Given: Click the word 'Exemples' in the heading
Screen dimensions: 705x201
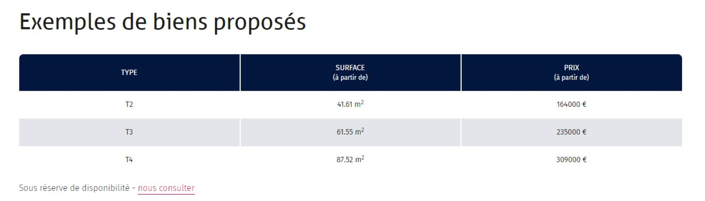Looking at the screenshot, I should (67, 22).
